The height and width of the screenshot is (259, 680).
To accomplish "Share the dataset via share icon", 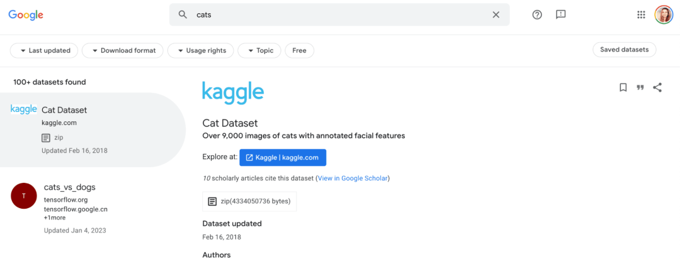I will click(657, 88).
